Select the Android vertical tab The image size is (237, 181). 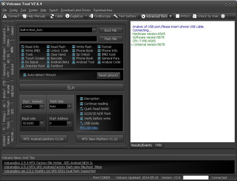point(12,69)
